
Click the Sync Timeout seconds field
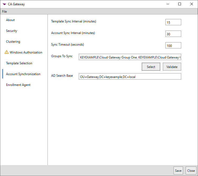[173, 45]
